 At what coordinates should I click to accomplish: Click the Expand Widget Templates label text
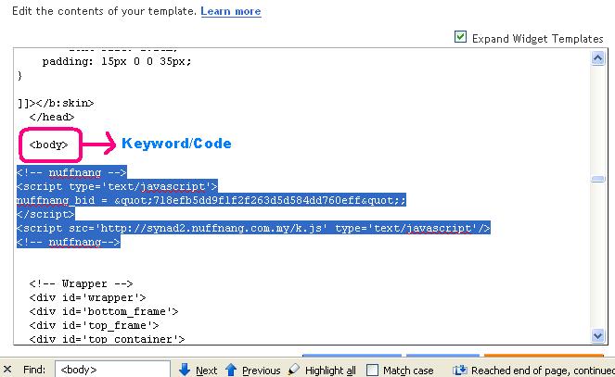coord(538,39)
